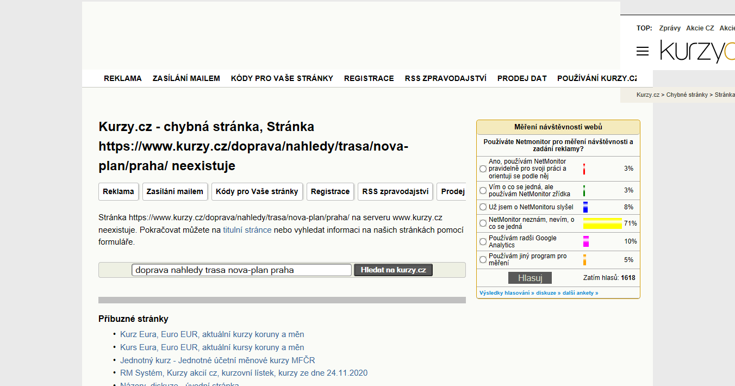The height and width of the screenshot is (386, 735).
Task: Click the 'Příbuzné stránky' heading
Action: point(133,319)
